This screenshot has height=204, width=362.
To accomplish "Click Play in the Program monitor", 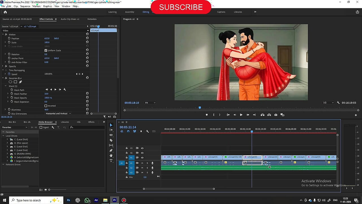I will point(241,115).
